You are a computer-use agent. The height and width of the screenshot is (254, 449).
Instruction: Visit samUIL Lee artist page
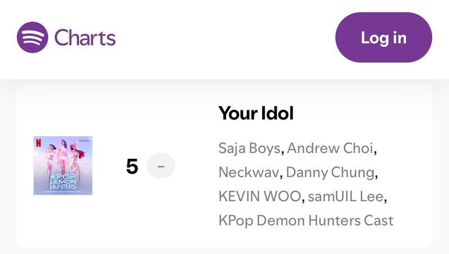tap(347, 196)
